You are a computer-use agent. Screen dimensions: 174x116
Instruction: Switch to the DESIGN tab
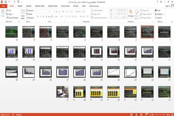click(29, 6)
